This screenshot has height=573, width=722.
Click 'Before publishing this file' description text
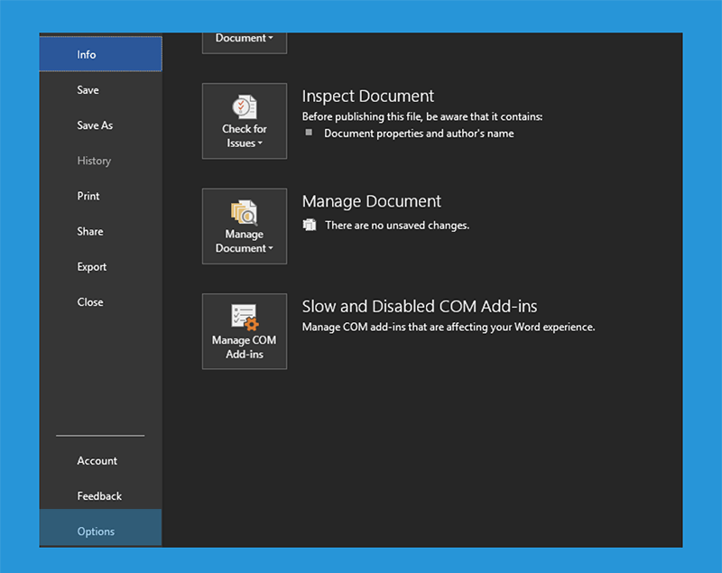coord(422,117)
